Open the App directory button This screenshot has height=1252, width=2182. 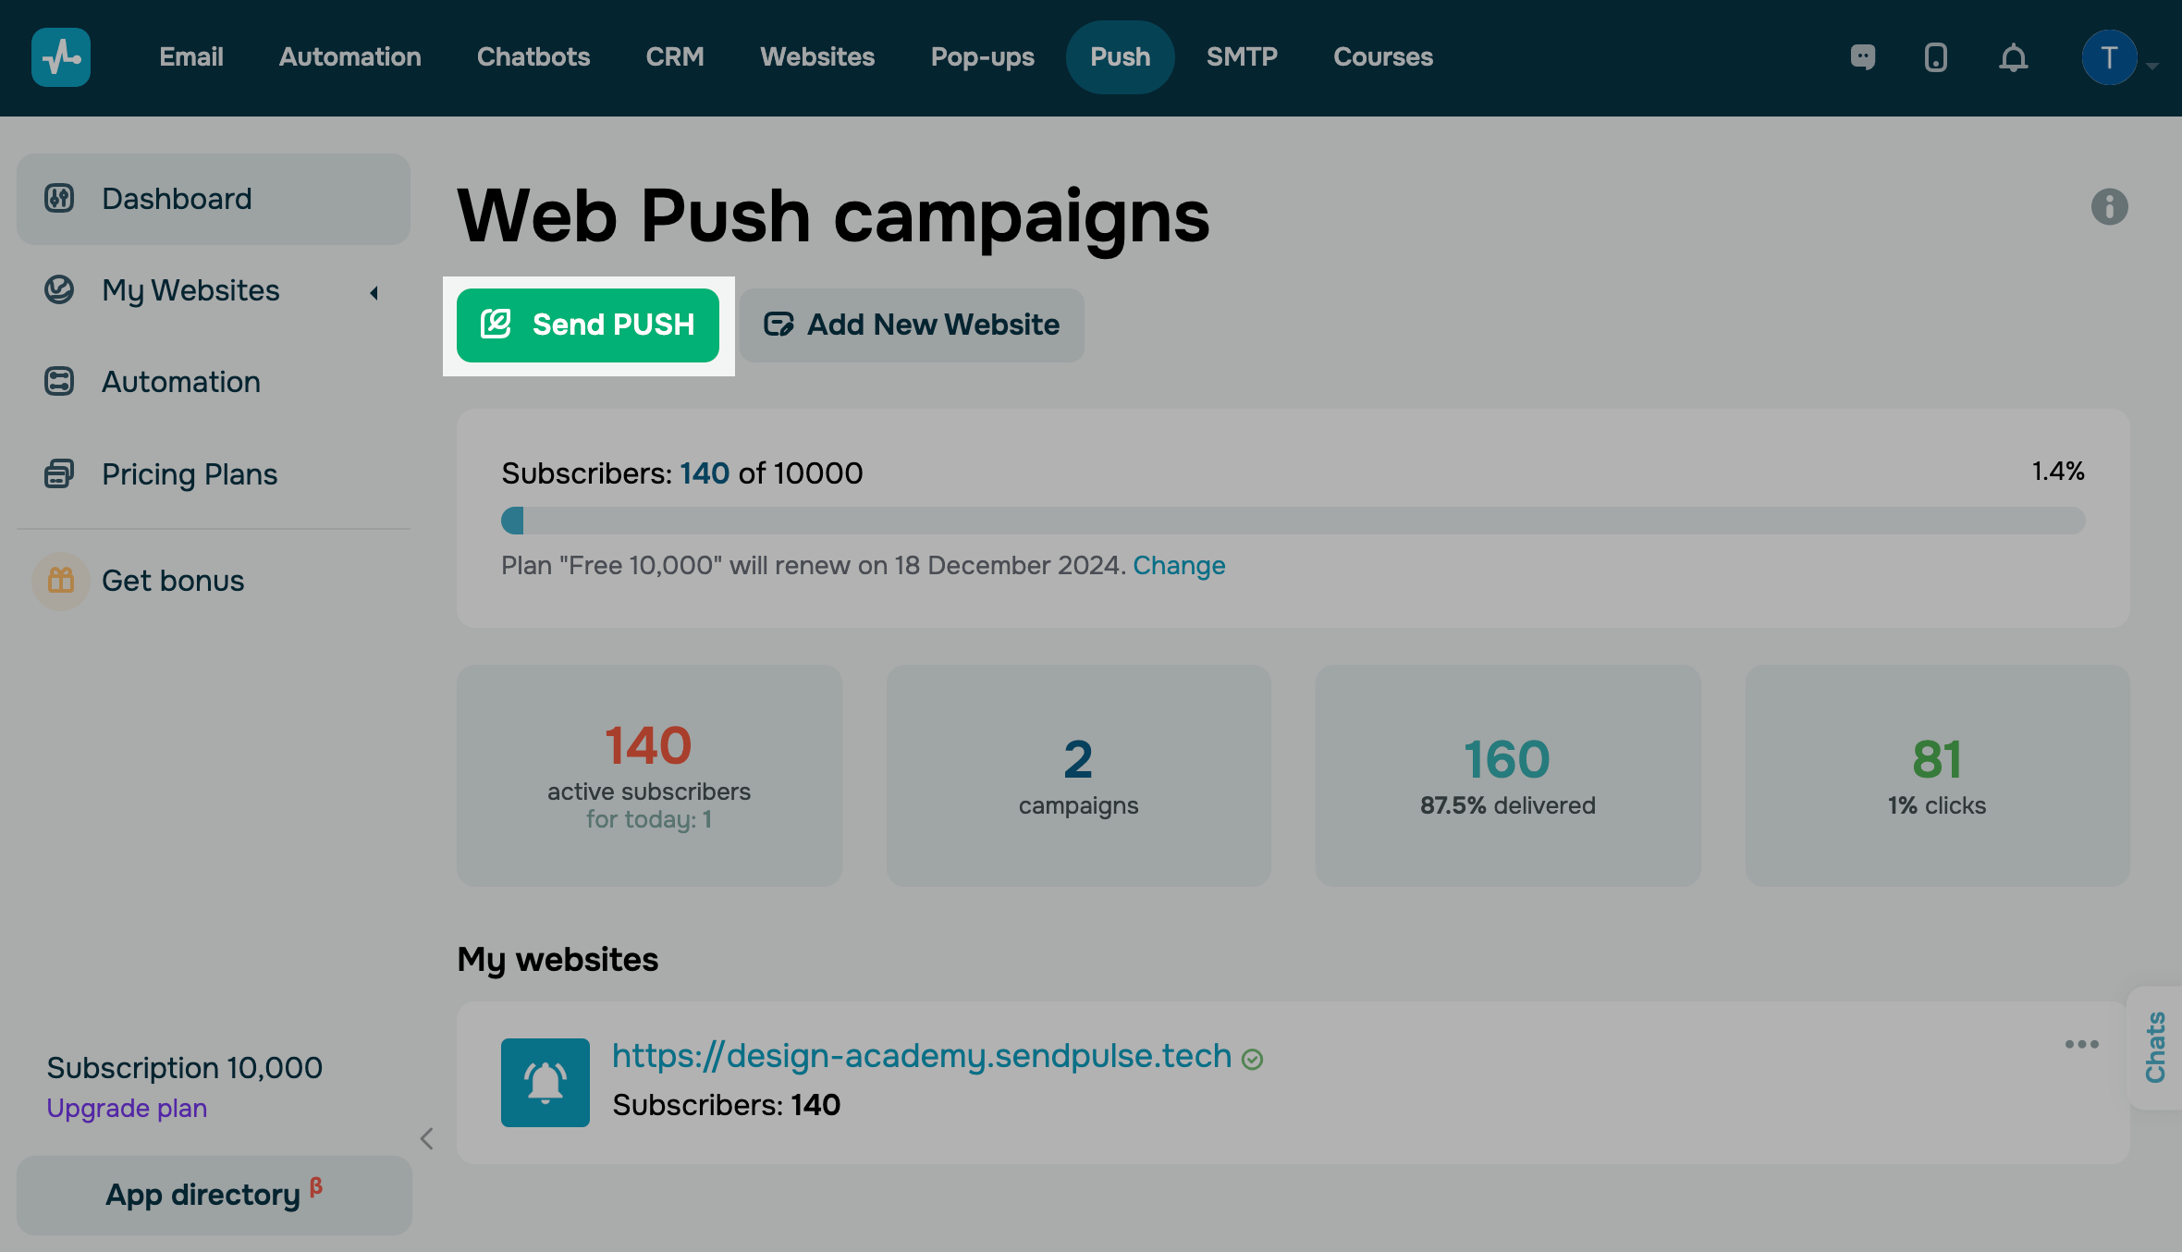pyautogui.click(x=214, y=1194)
